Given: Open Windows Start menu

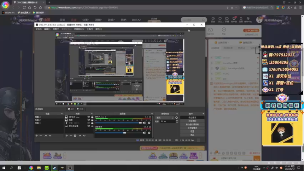Looking at the screenshot, I should (x=4, y=168).
